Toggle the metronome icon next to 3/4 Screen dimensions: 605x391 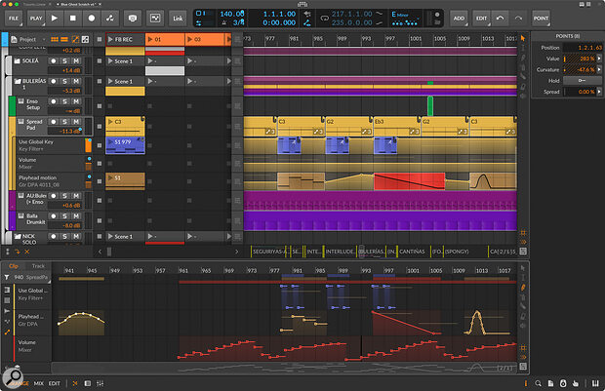224,22
